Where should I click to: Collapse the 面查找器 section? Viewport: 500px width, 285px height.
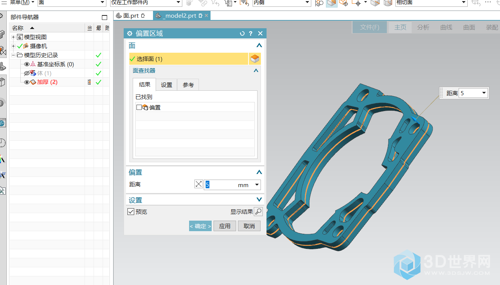coord(256,70)
